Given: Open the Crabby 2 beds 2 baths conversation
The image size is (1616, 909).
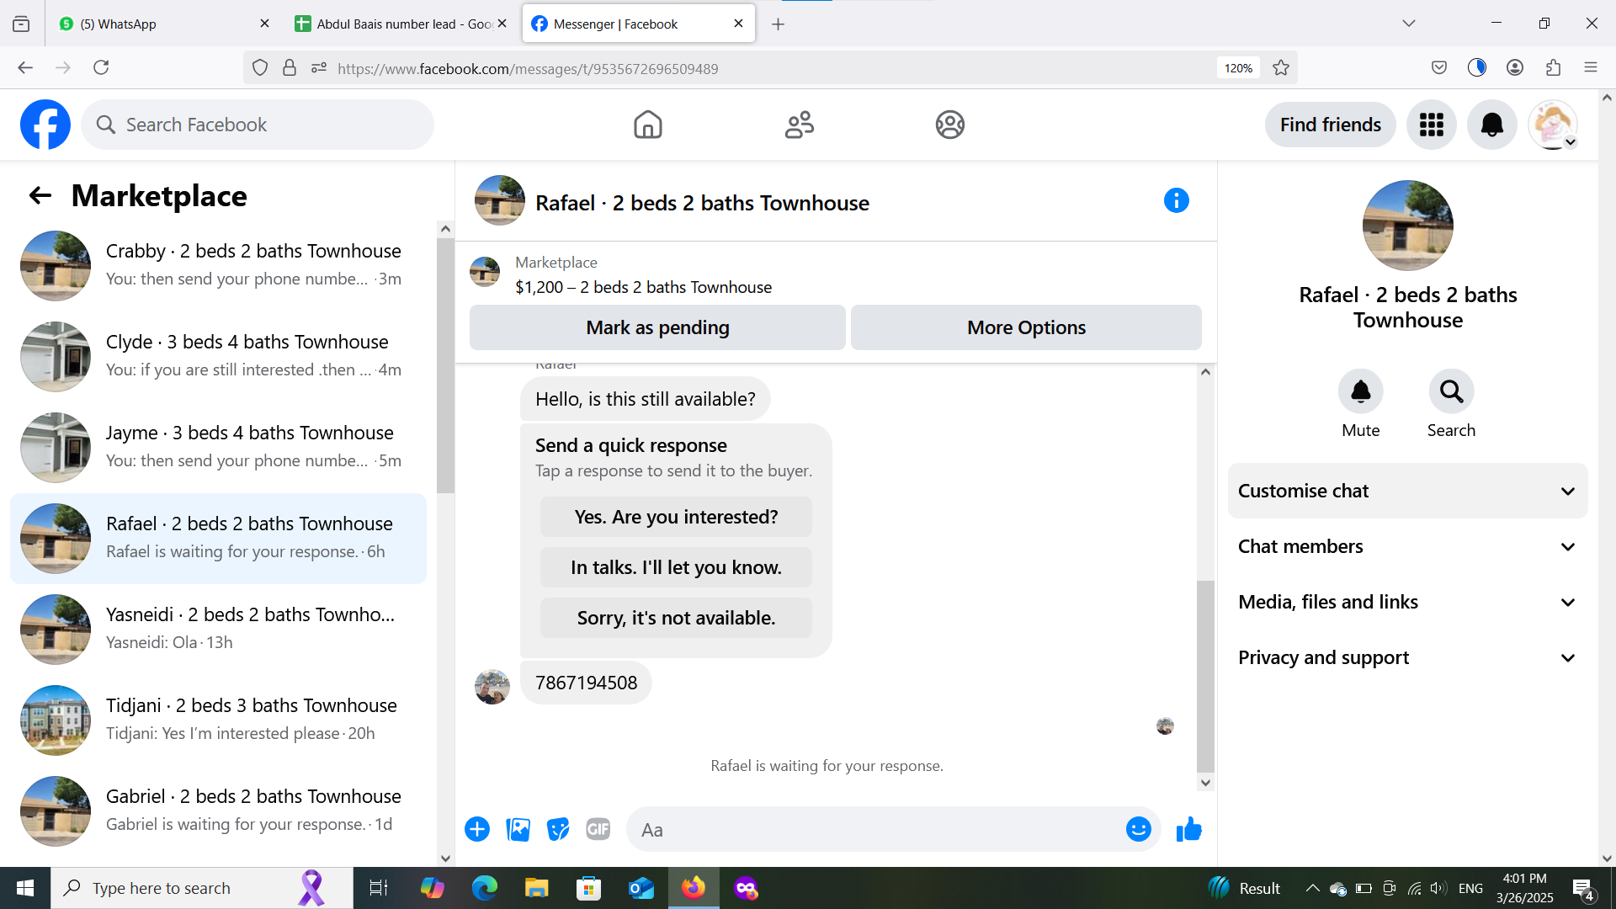Looking at the screenshot, I should click(219, 266).
